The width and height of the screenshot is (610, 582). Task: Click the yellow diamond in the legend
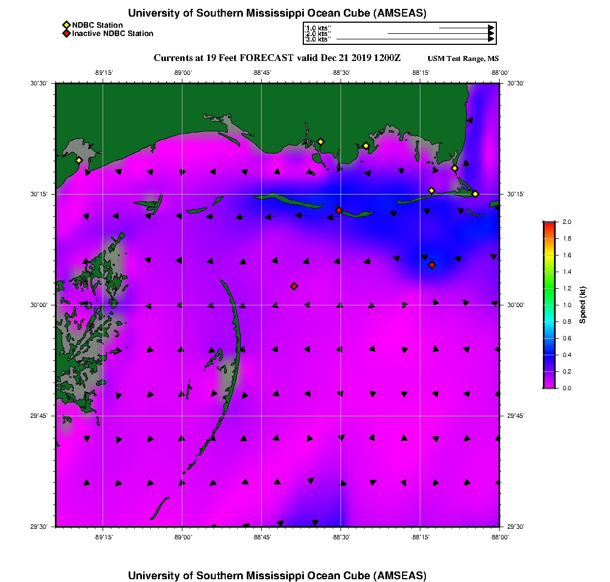(66, 25)
